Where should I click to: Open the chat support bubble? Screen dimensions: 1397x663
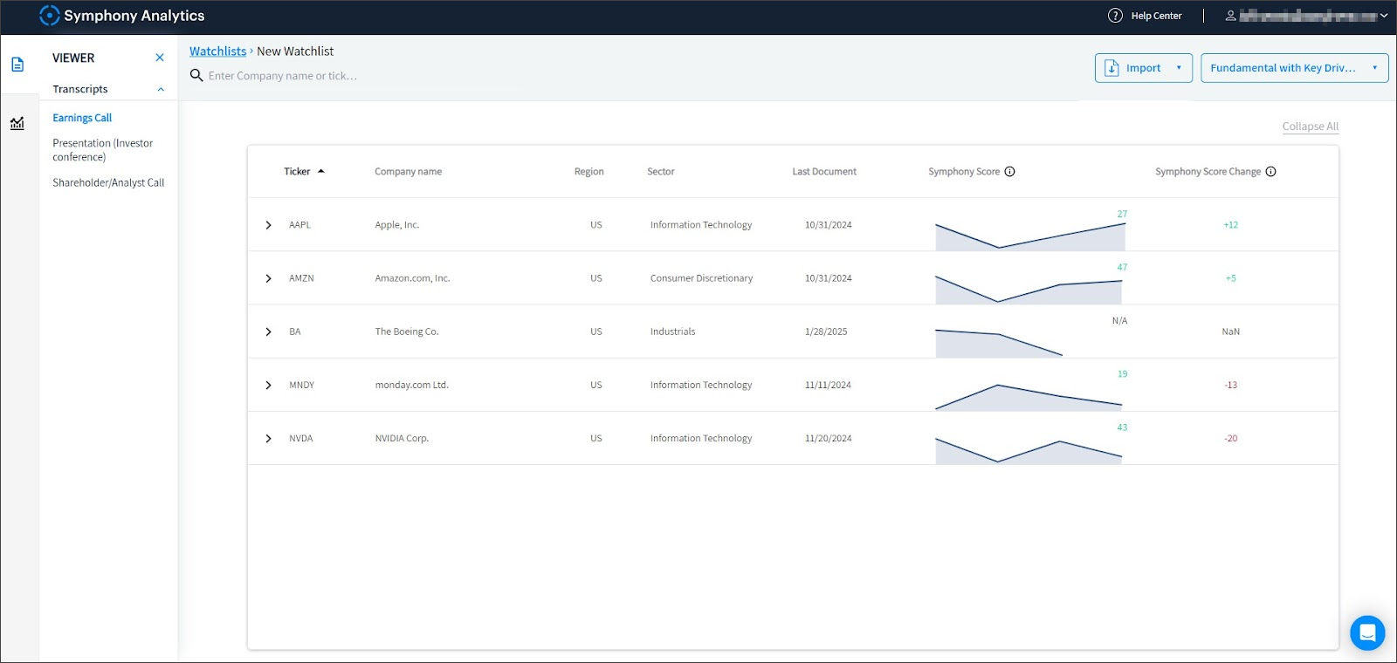pyautogui.click(x=1367, y=633)
